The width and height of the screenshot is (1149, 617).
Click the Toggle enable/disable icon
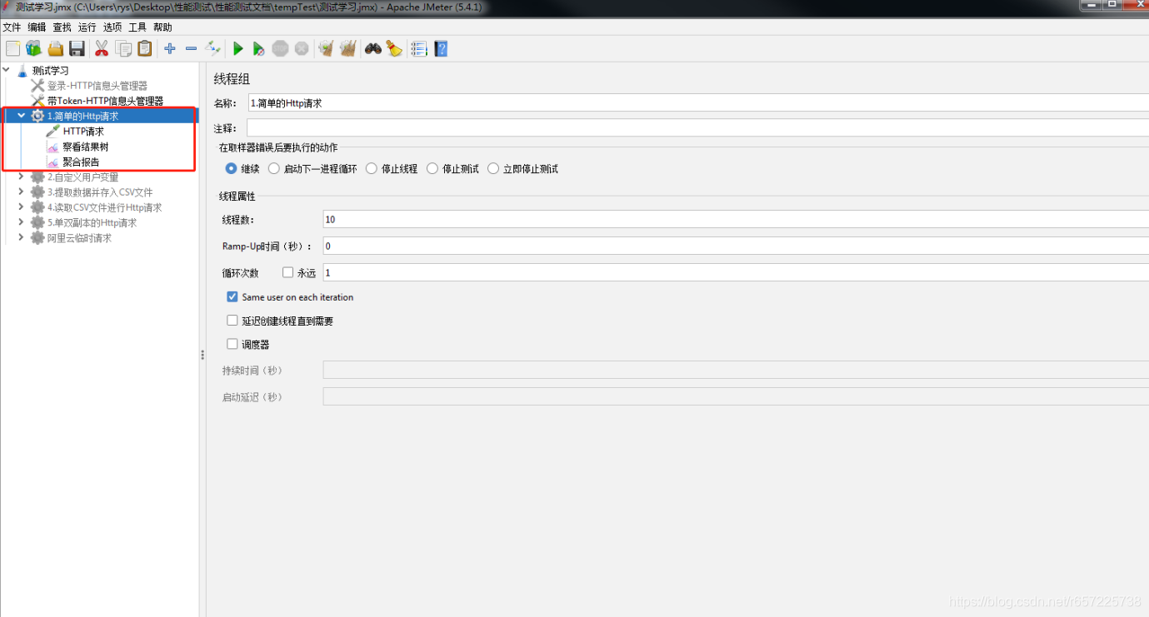[x=212, y=49]
